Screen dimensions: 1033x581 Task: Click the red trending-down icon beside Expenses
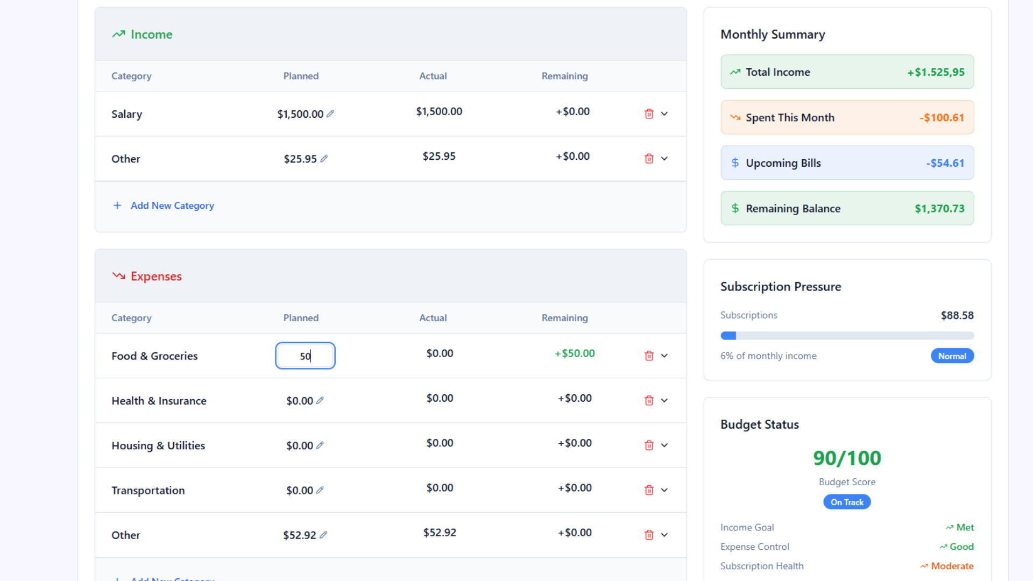coord(118,276)
